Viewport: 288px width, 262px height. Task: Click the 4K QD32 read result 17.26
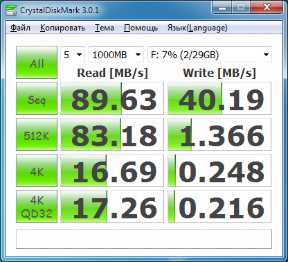(x=112, y=207)
